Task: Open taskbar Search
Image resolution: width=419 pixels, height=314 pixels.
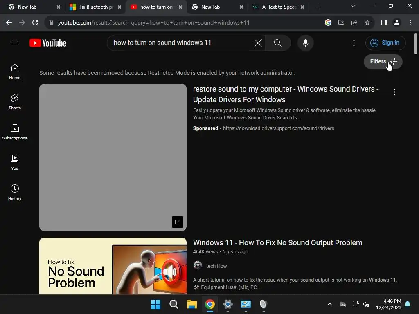Action: [x=173, y=304]
